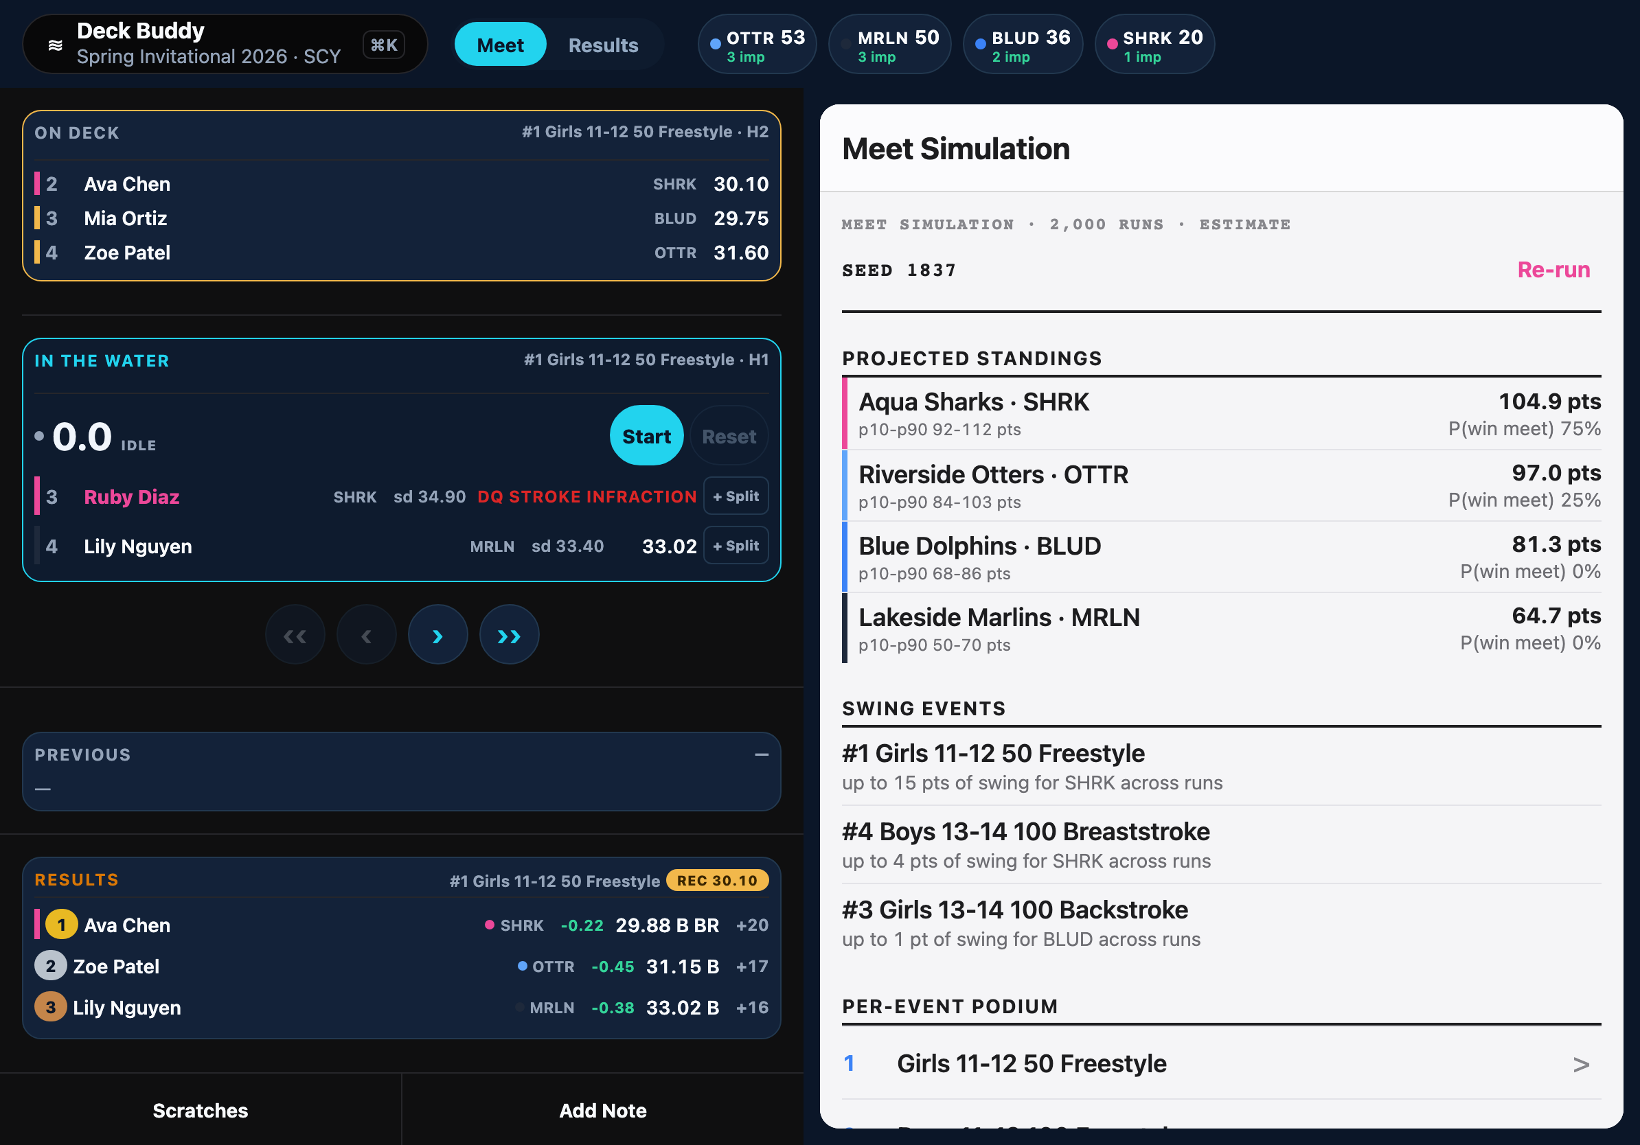Skip to last heat with double-right arrows
The height and width of the screenshot is (1145, 1640).
510,634
